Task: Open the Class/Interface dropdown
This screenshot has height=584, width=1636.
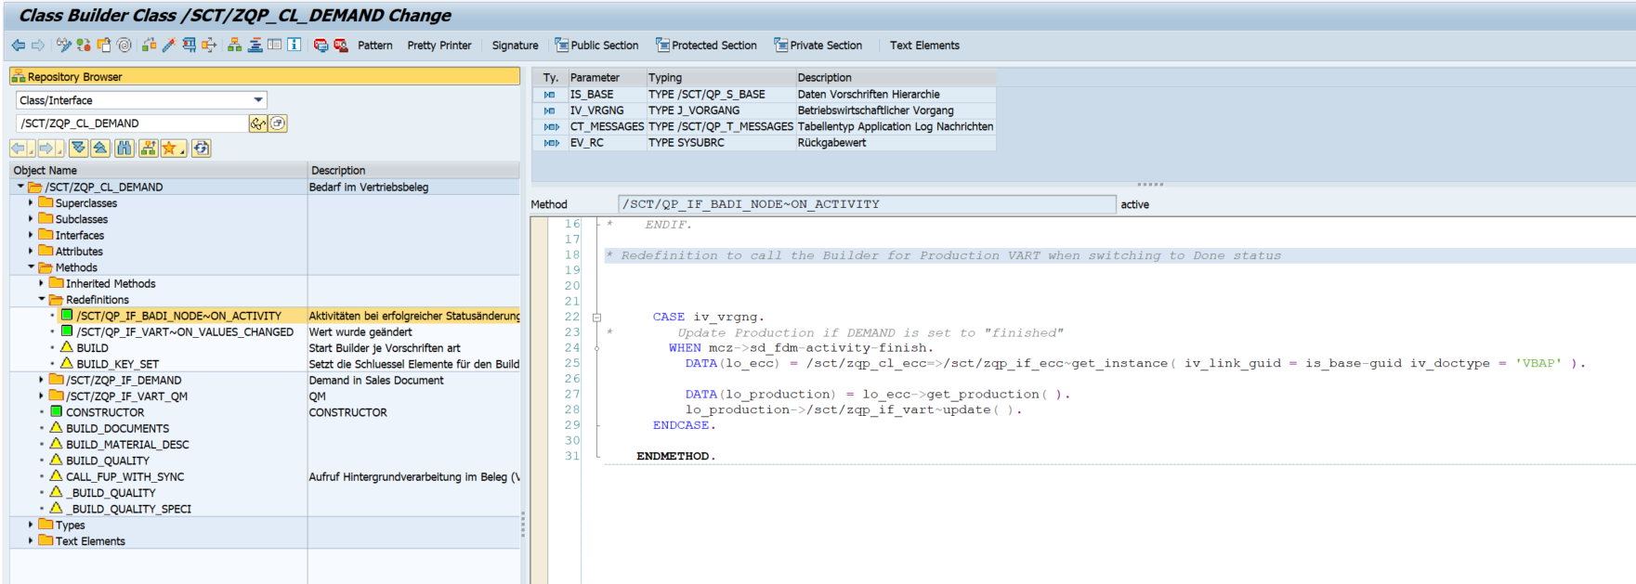Action: [257, 100]
